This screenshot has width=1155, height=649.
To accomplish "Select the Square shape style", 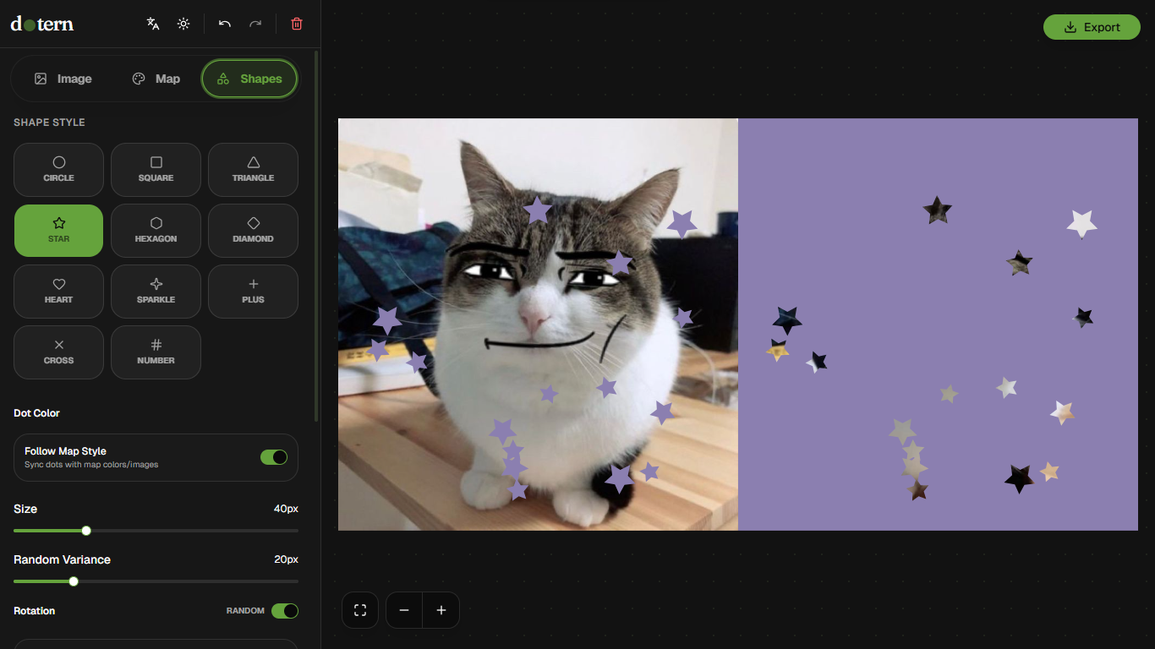I will [x=156, y=170].
